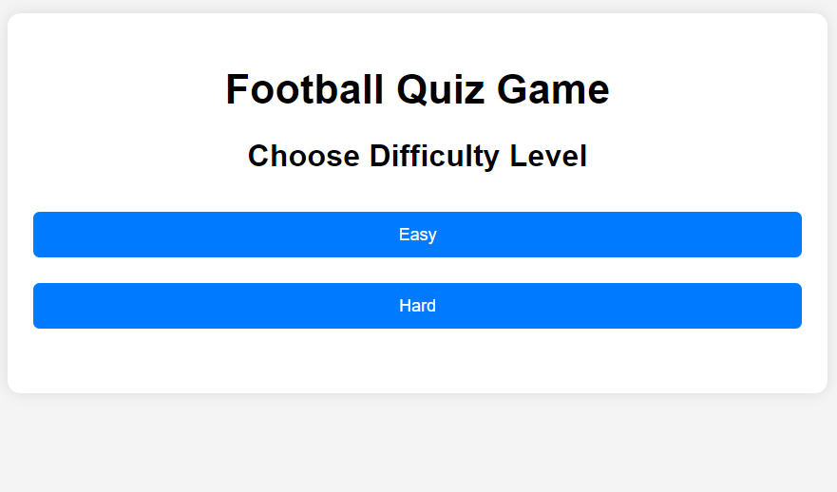Screen dimensions: 837x492
Task: Click the word Difficulty in the subheading
Action: pos(434,156)
